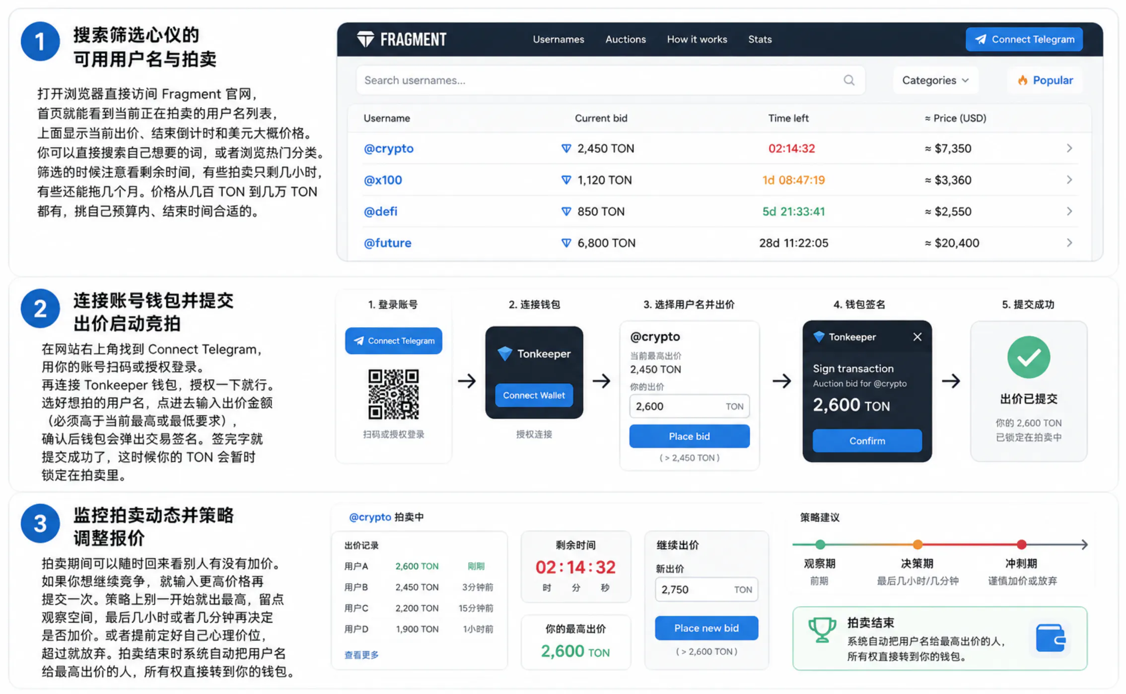Click the 用户D 1,900 TON bid row
1126x694 pixels.
tap(419, 629)
